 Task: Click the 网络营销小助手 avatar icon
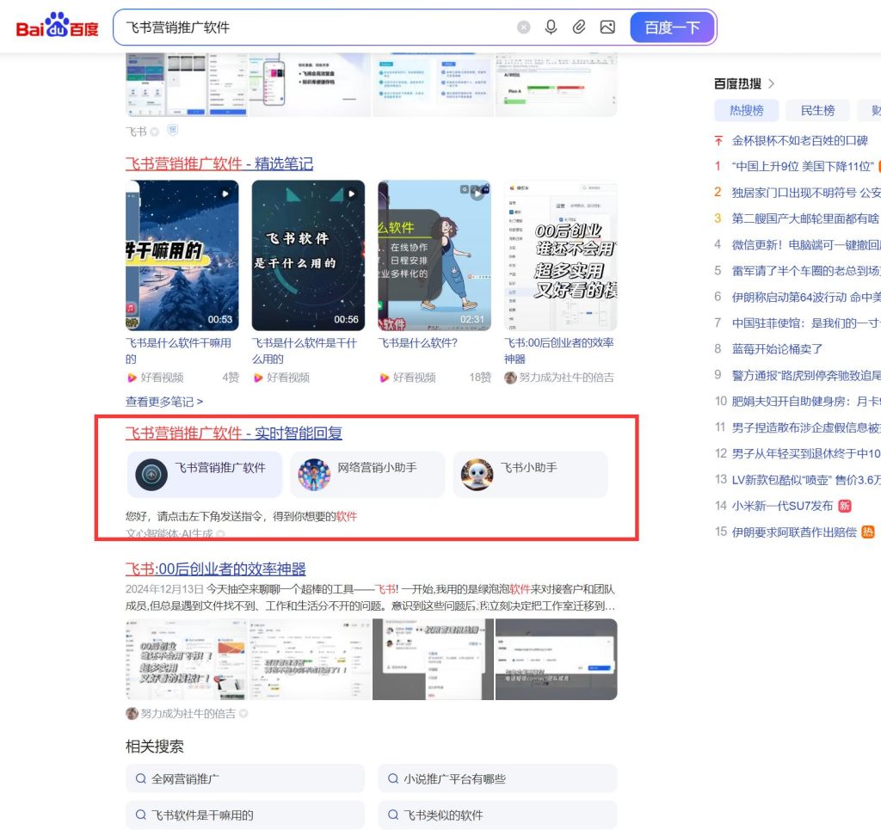click(314, 474)
